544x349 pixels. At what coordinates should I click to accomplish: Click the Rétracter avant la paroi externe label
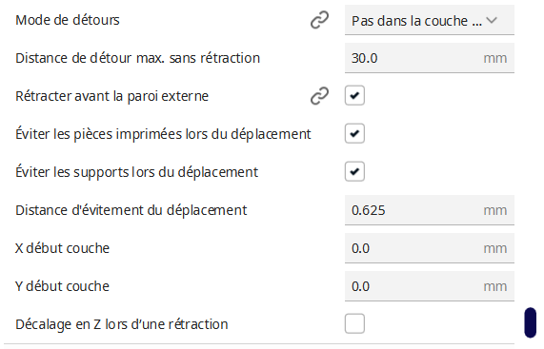111,96
